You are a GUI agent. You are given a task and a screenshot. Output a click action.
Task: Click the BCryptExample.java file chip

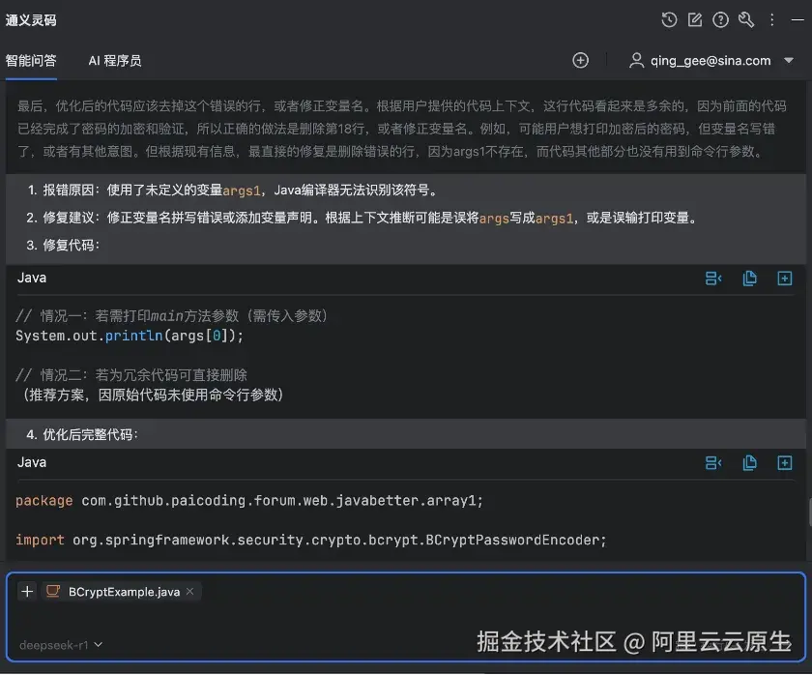click(x=121, y=592)
